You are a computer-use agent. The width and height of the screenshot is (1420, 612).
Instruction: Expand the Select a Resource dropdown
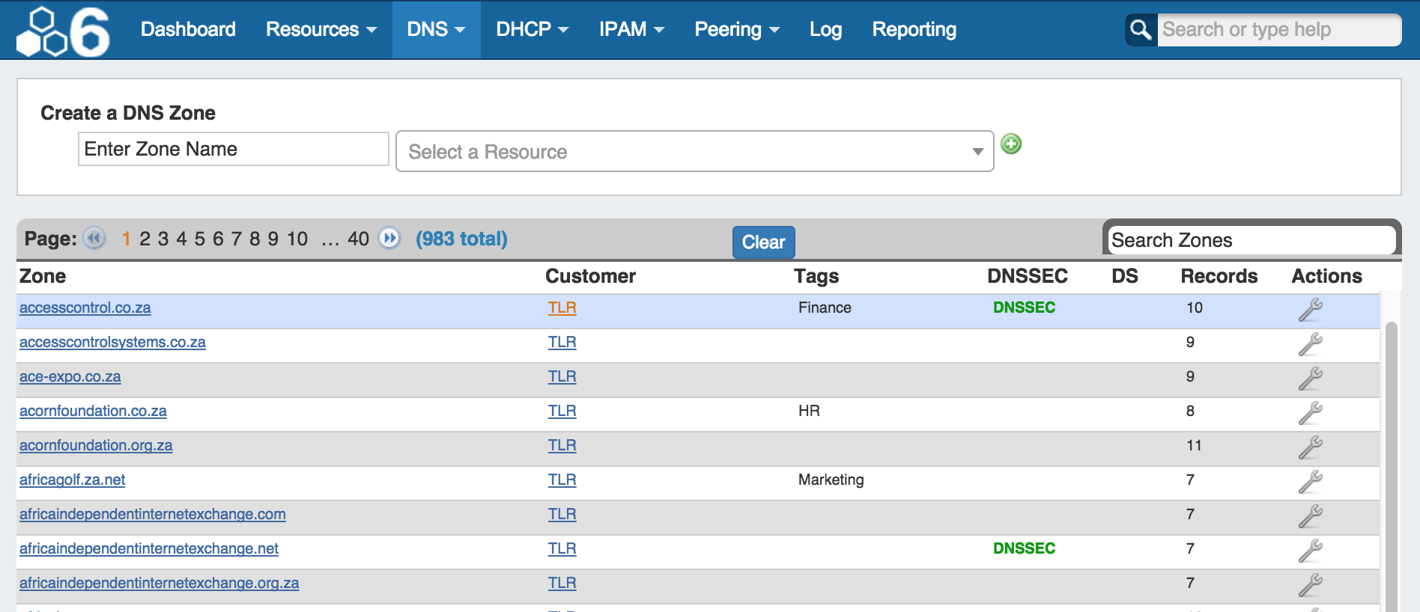[x=694, y=152]
